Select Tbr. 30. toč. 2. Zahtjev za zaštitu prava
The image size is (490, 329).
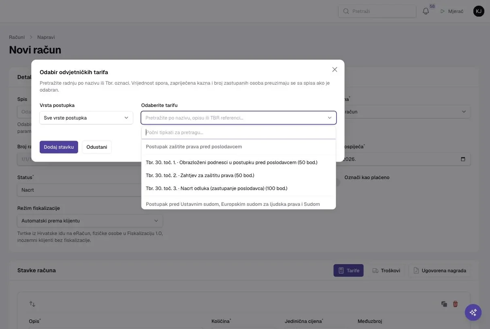[239, 175]
